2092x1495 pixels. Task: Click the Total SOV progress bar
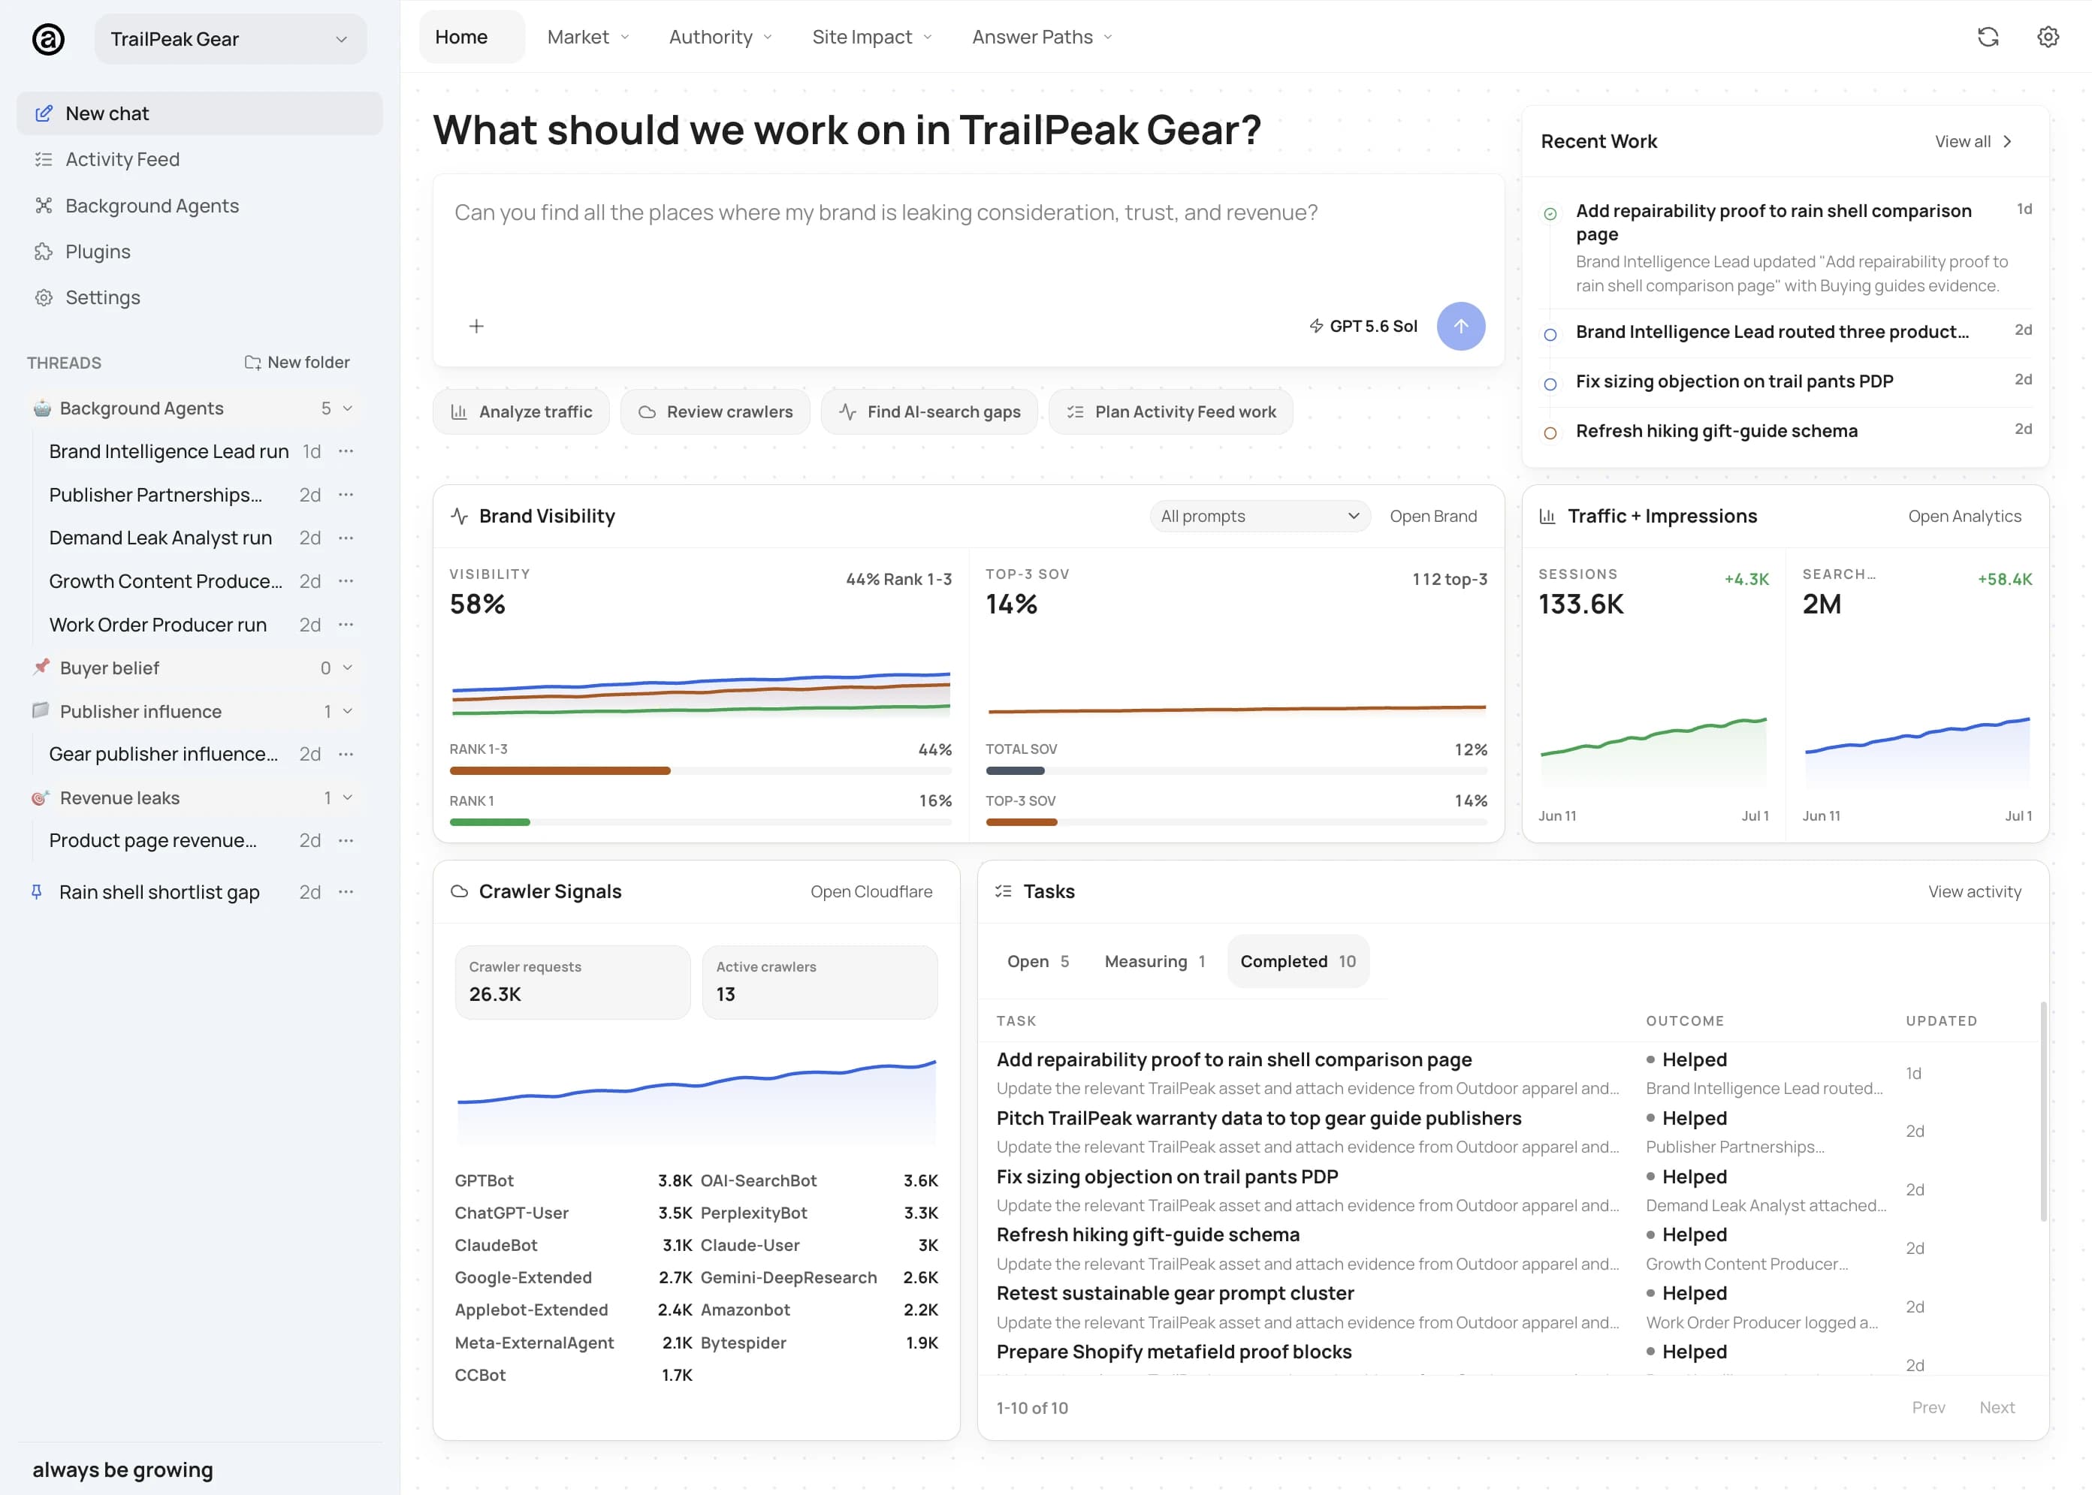pos(1236,770)
